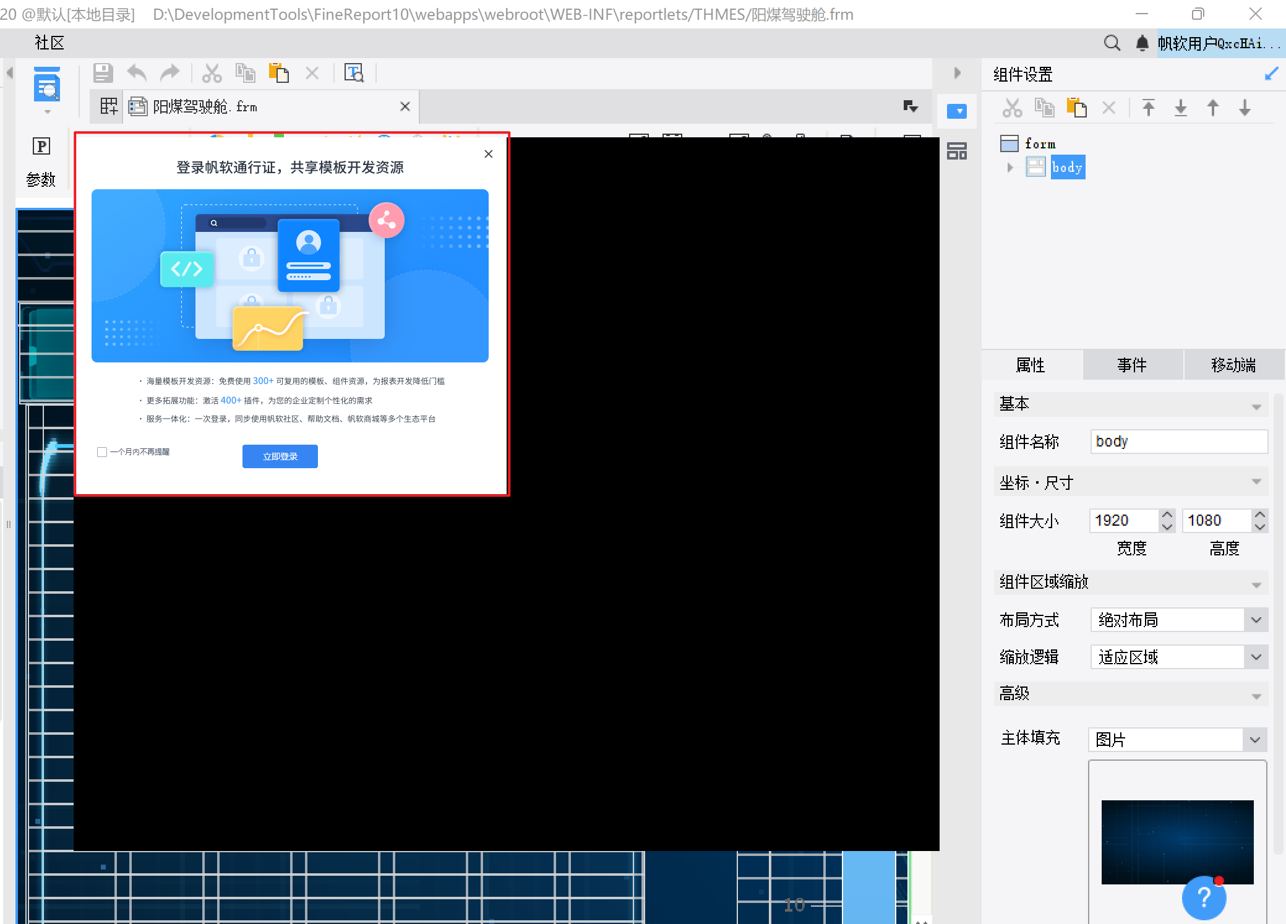The image size is (1286, 924).
Task: Click the redo arrow icon
Action: click(169, 73)
